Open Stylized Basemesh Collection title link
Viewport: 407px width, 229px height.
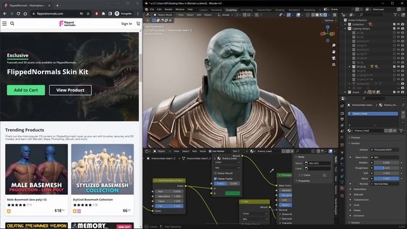[x=93, y=200]
